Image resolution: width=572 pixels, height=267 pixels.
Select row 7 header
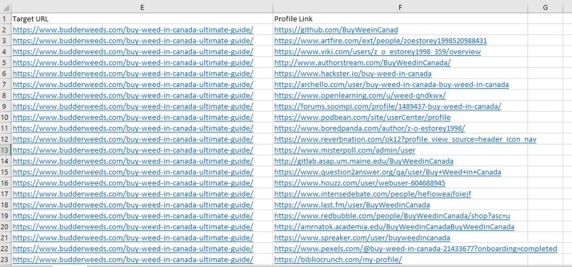click(6, 84)
